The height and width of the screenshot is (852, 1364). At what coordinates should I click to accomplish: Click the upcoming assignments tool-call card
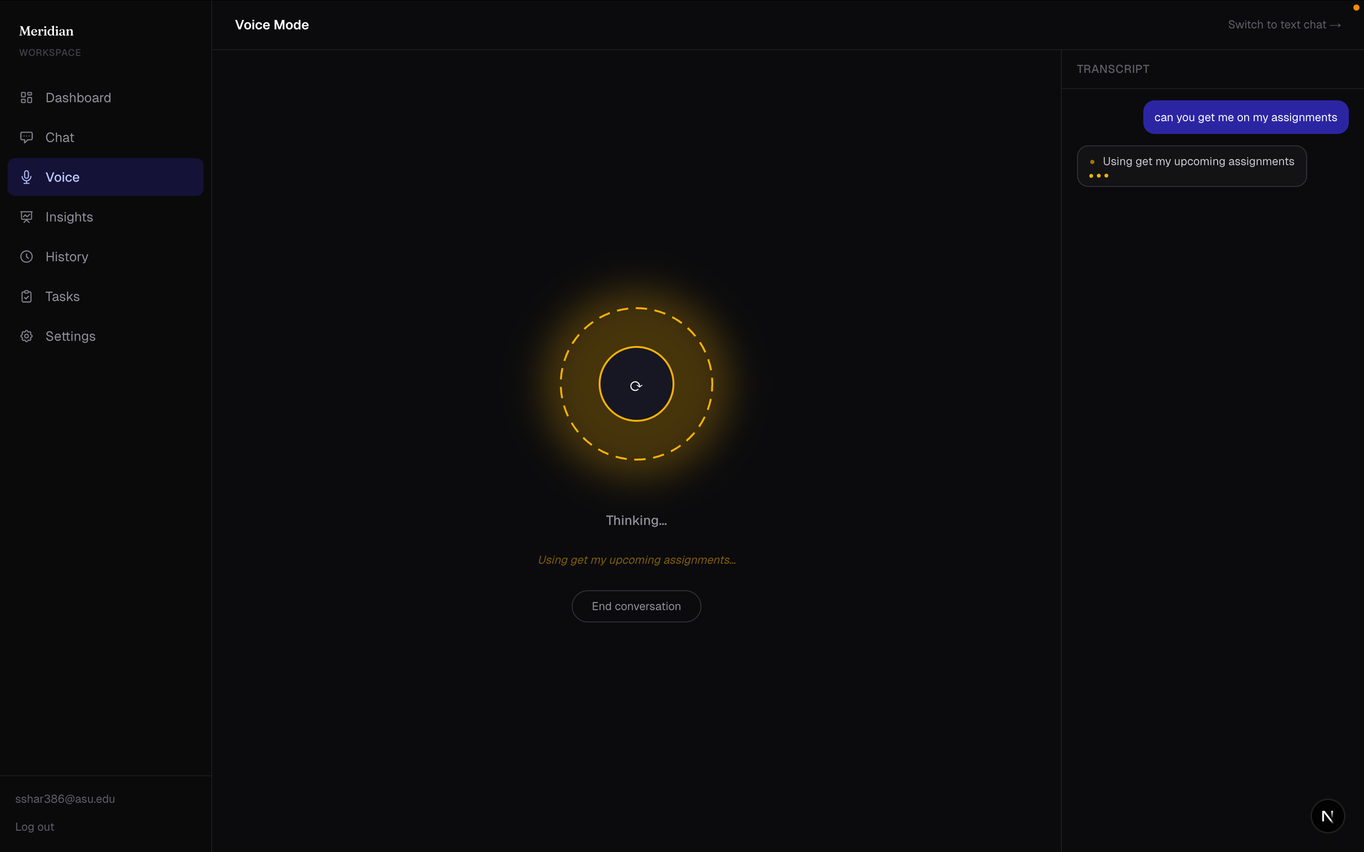click(1191, 166)
